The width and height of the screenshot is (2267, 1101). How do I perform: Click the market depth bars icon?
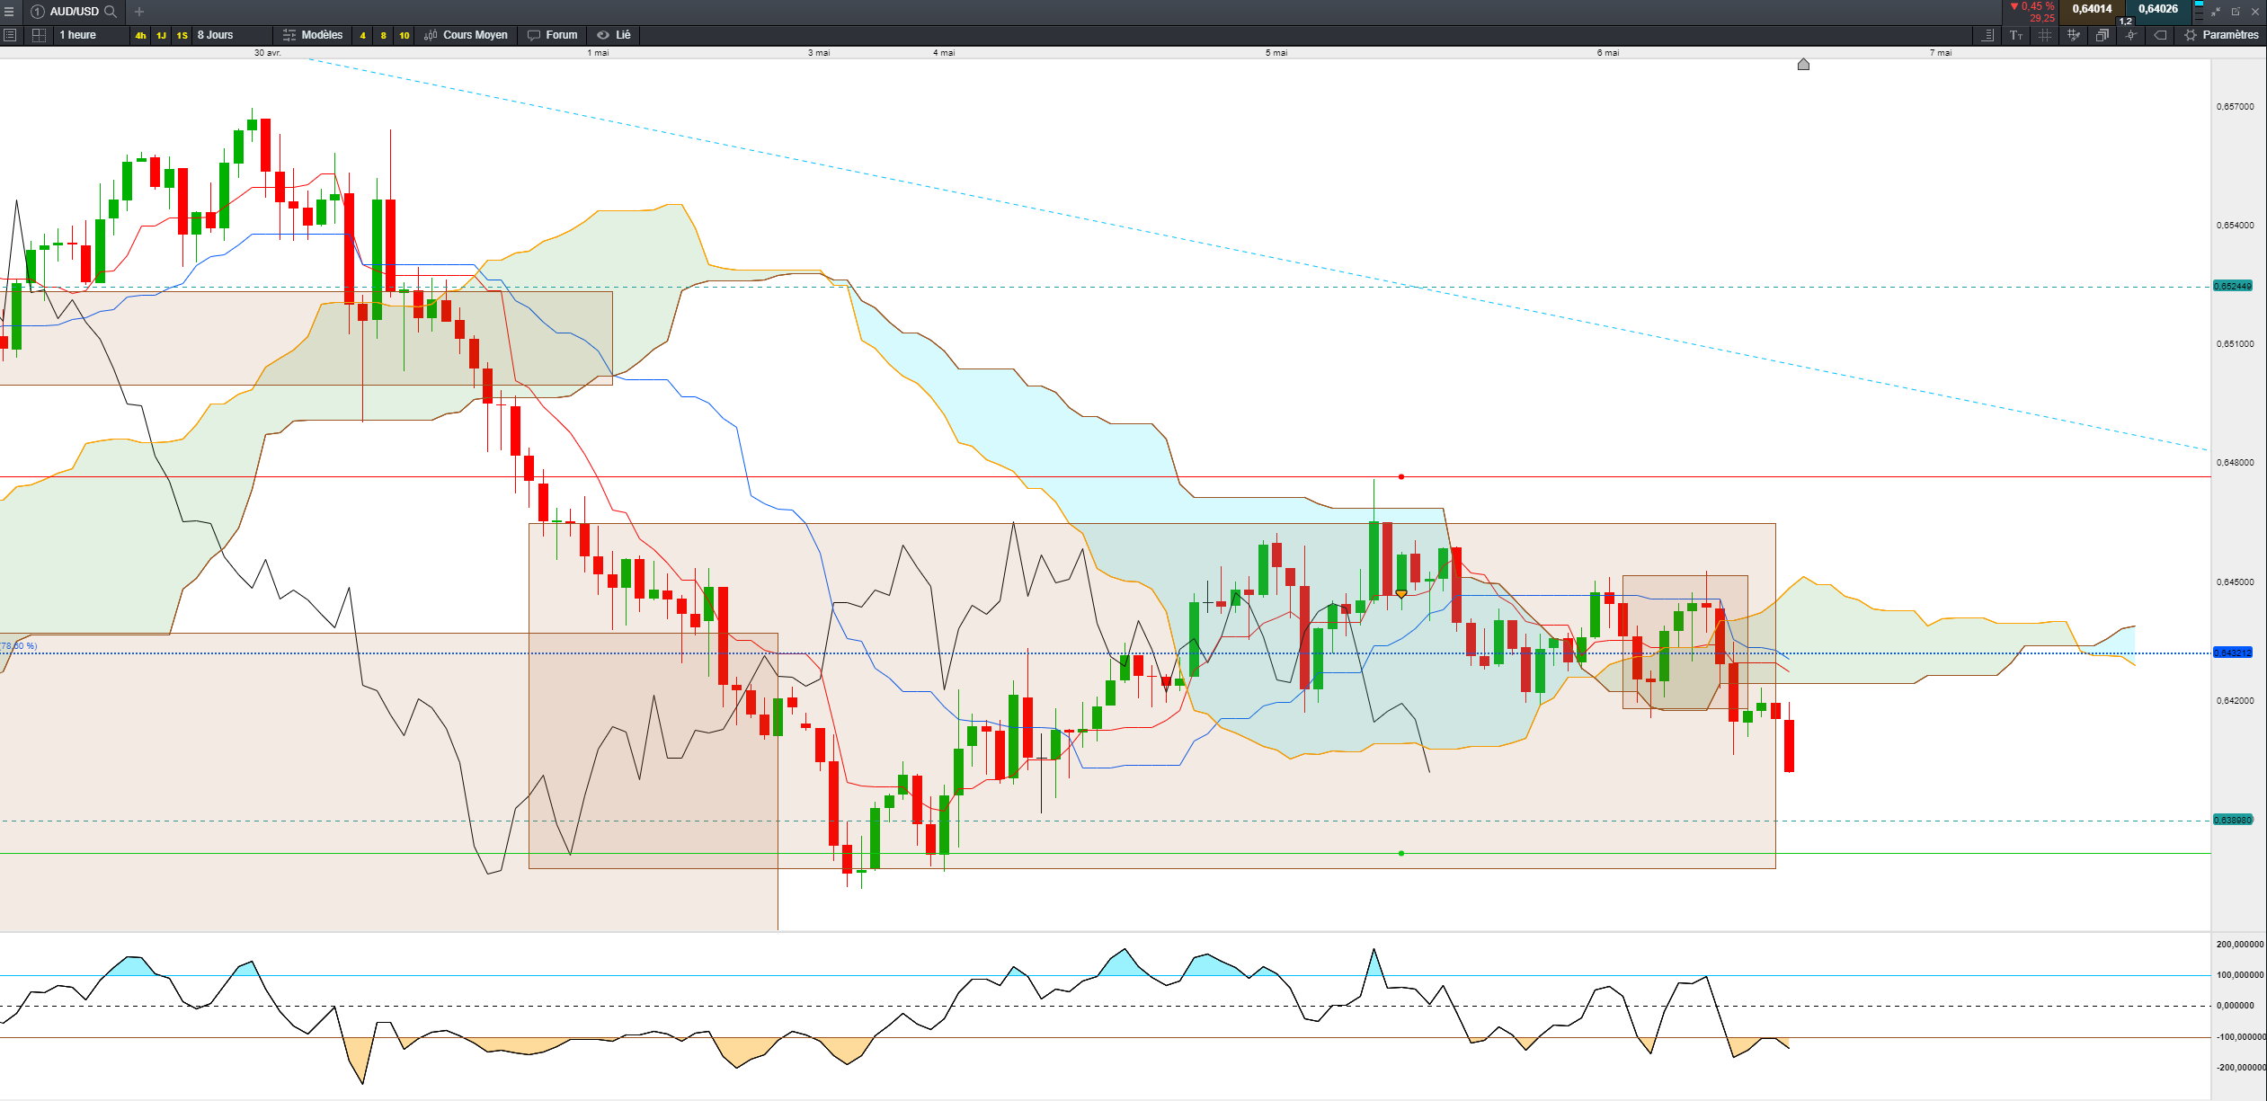point(2199,12)
